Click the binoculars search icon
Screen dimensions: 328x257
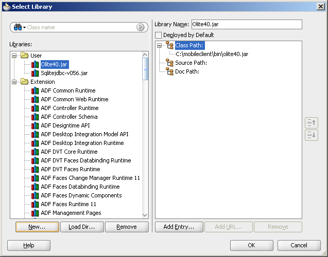click(x=18, y=27)
